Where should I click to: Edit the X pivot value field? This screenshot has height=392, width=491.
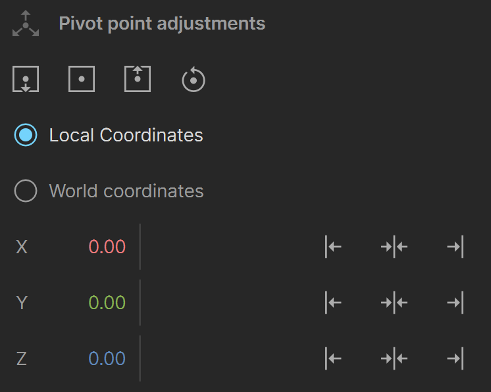(107, 247)
